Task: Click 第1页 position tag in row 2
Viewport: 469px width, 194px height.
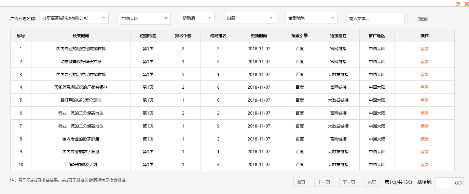Action: pyautogui.click(x=148, y=62)
